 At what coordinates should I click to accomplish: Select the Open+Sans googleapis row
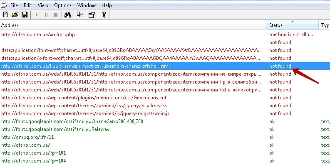(x=165, y=121)
